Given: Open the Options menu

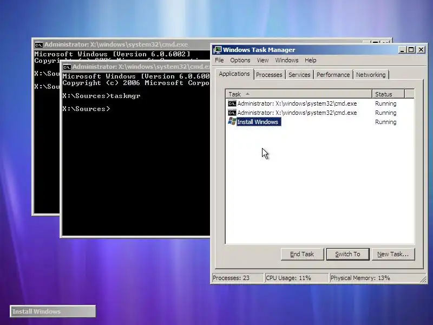Looking at the screenshot, I should pos(240,60).
